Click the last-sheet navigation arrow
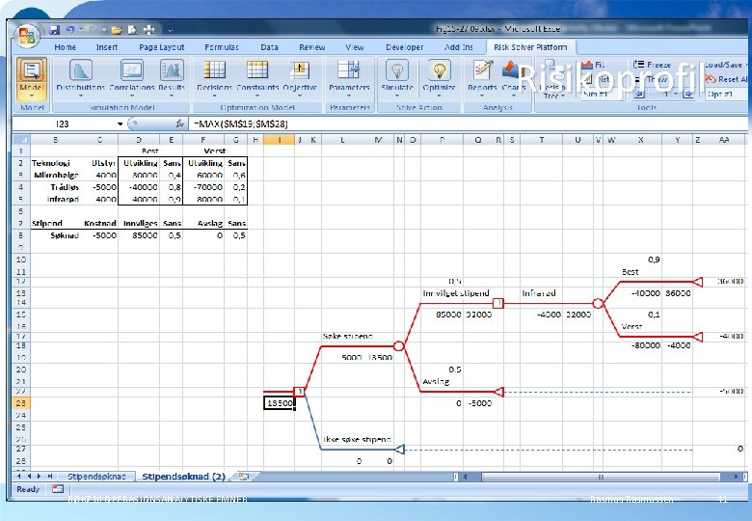752x521 pixels. (49, 477)
